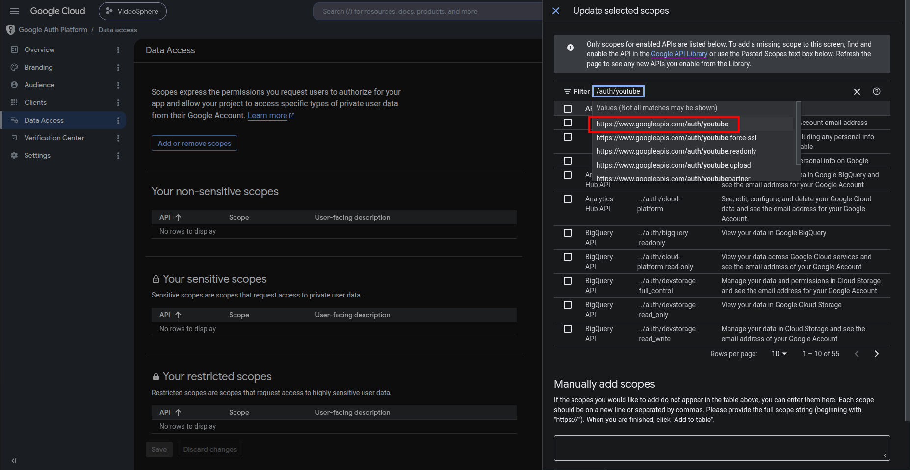Close the Update selected scopes panel
The width and height of the screenshot is (910, 470).
coord(556,11)
